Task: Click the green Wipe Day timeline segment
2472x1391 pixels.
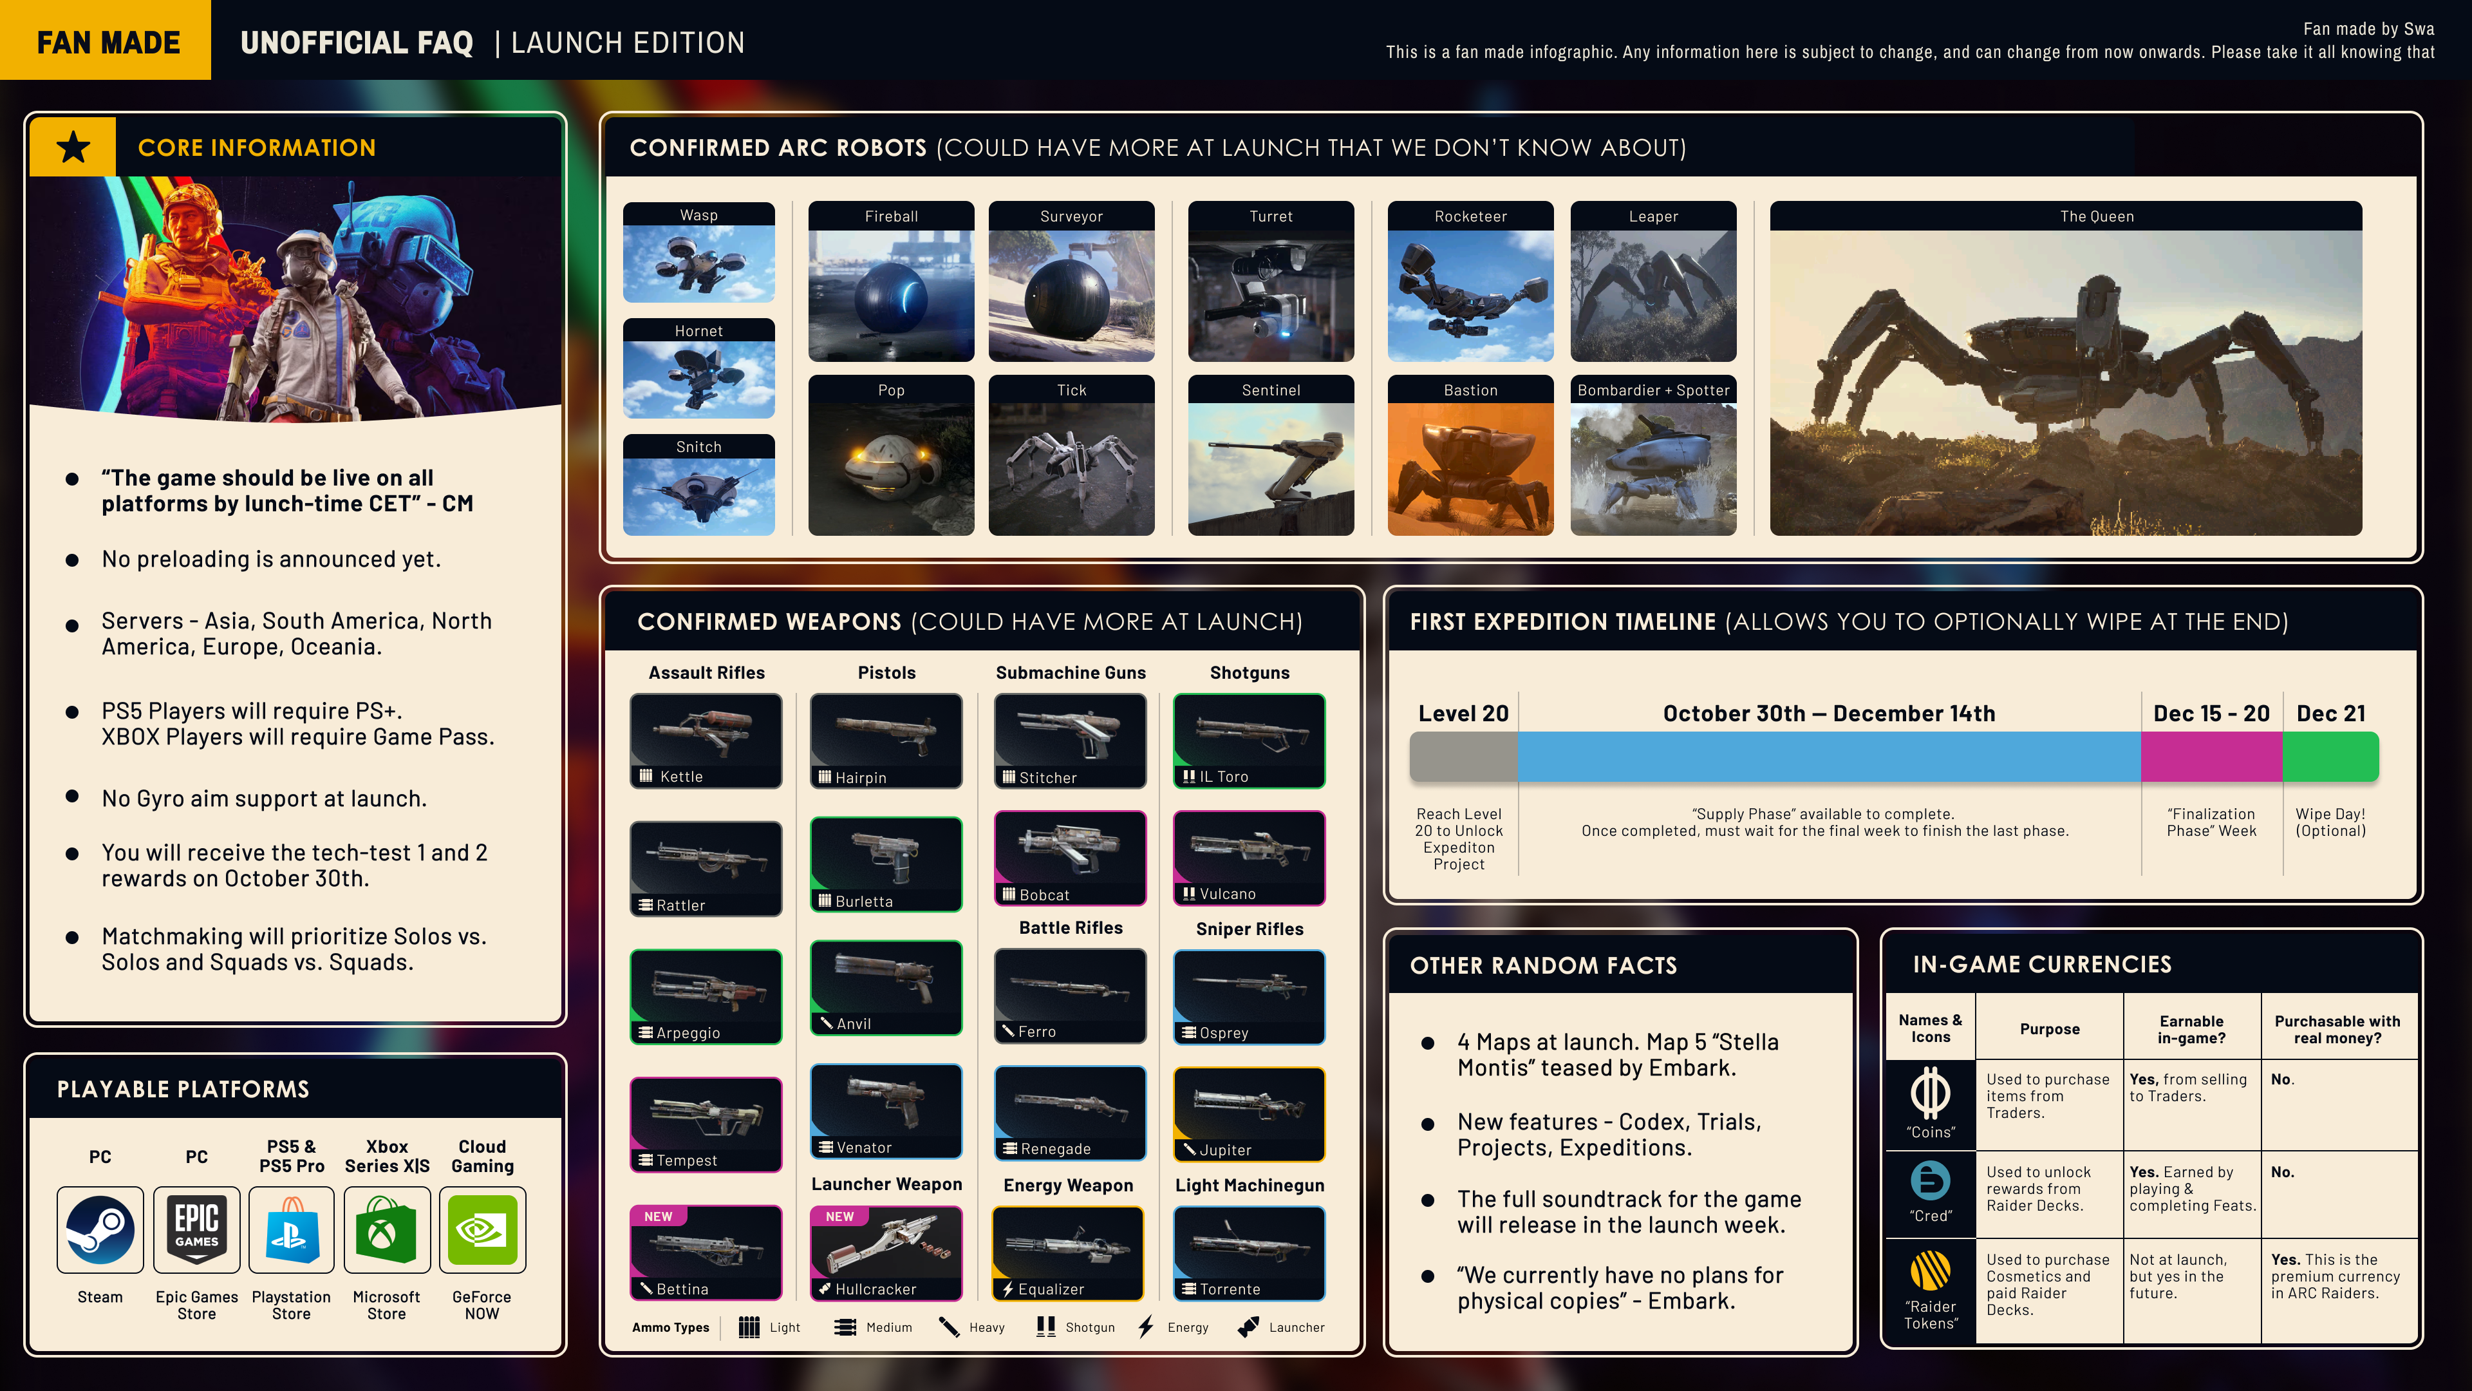Action: tap(2330, 757)
